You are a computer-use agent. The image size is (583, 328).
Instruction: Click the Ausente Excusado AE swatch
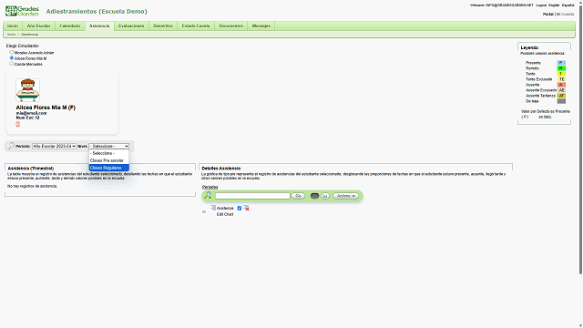click(x=561, y=90)
